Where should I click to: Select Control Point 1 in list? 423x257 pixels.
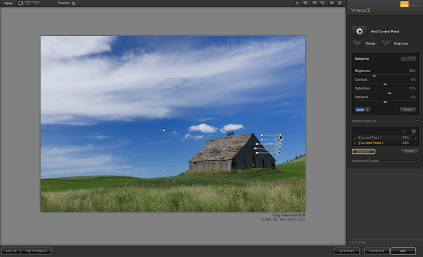click(371, 138)
